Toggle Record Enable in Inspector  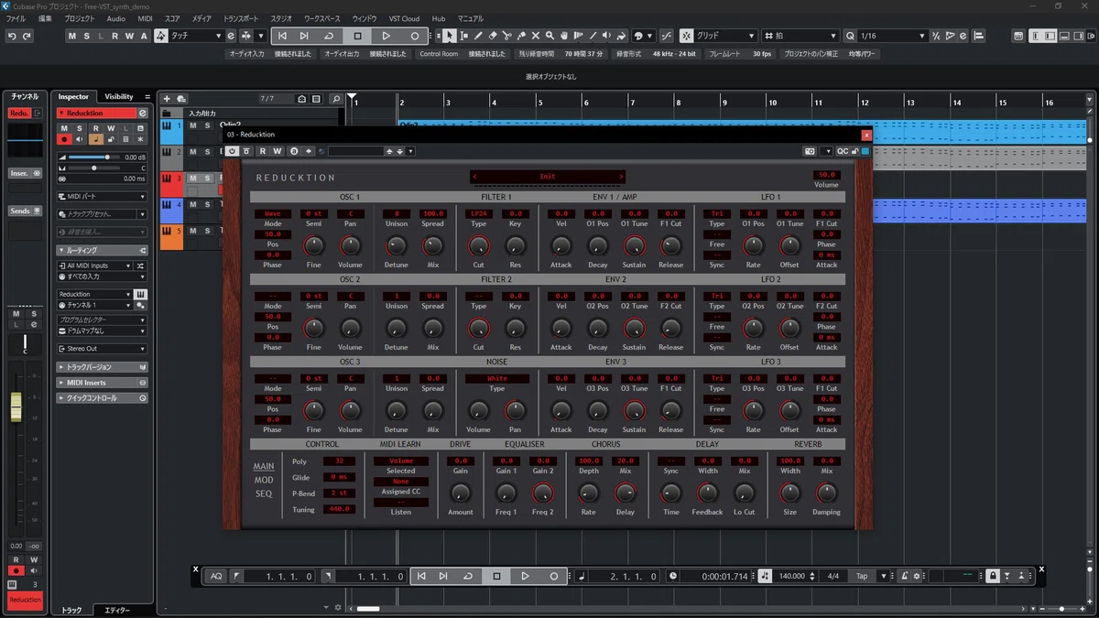[x=64, y=139]
